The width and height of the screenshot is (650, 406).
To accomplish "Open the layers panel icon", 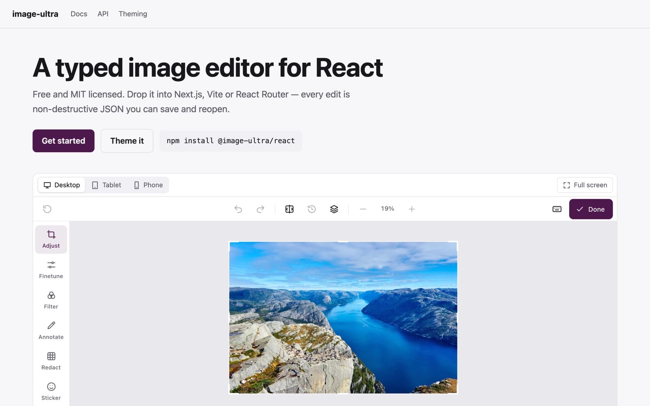I will 334,209.
